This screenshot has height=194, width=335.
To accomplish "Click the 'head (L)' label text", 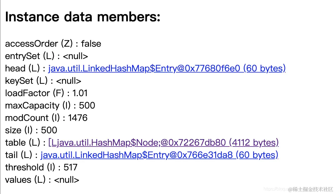I will [24, 68].
